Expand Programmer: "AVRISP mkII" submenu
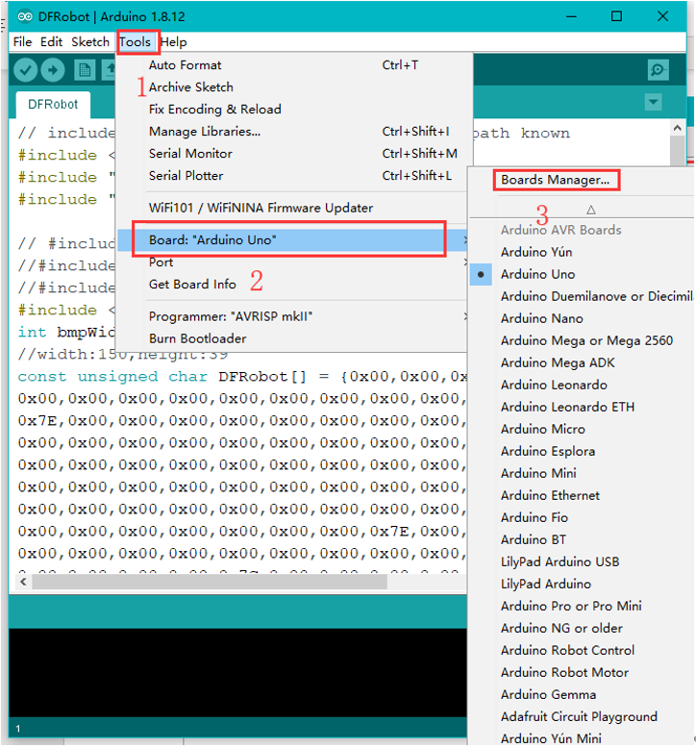This screenshot has width=696, height=748. pyautogui.click(x=291, y=316)
